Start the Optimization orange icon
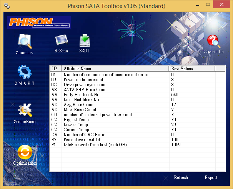 coord(25,152)
